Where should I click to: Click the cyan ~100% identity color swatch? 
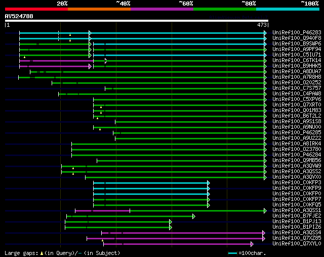pyautogui.click(x=288, y=9)
